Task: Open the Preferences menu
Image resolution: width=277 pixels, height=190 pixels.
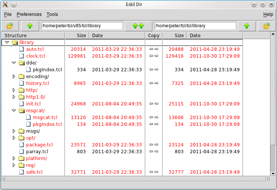Action: tap(29, 14)
